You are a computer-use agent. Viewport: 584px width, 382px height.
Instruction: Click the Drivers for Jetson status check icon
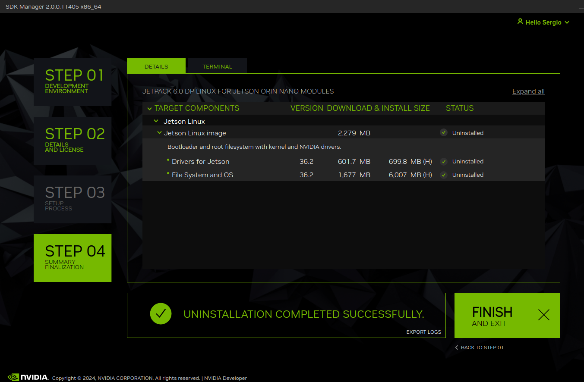[444, 161]
